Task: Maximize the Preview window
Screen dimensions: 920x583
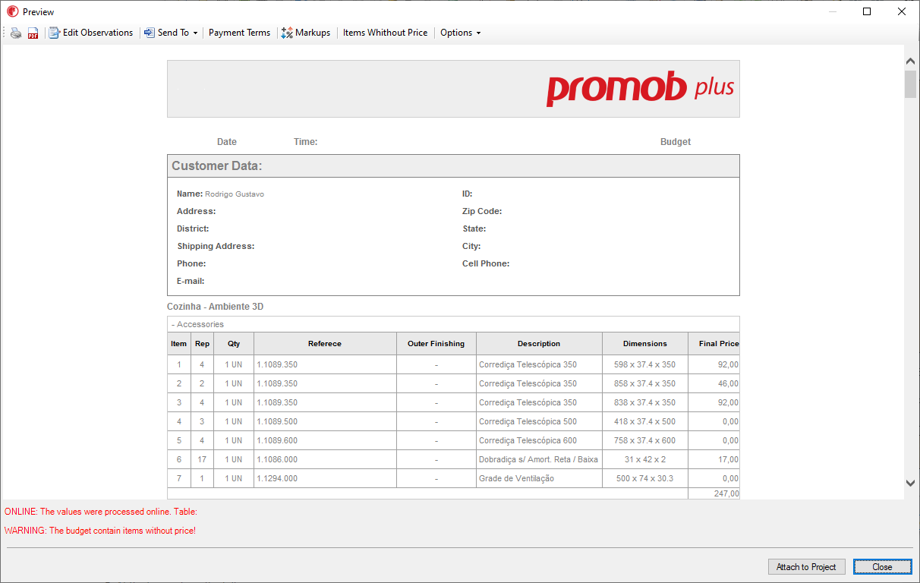Action: 867,11
